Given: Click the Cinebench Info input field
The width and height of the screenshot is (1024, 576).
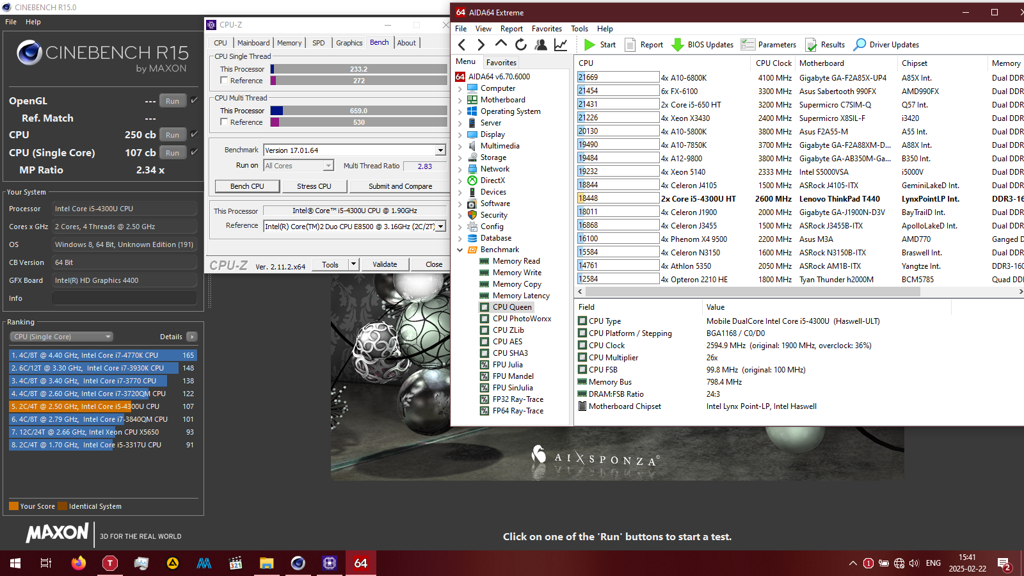Looking at the screenshot, I should (124, 298).
